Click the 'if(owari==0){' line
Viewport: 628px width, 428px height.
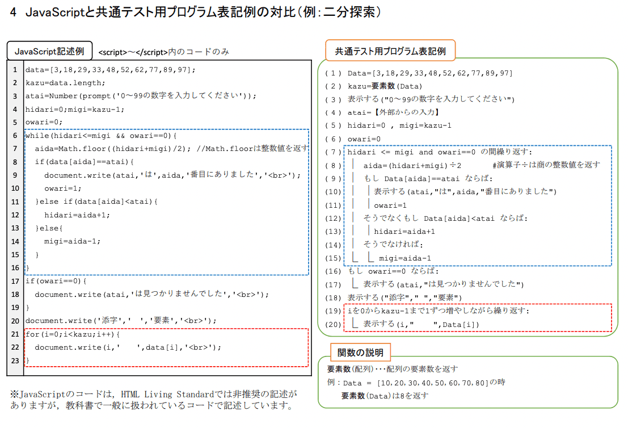[56, 281]
